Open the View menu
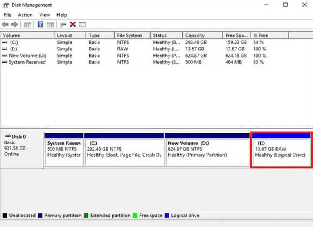 (44, 15)
